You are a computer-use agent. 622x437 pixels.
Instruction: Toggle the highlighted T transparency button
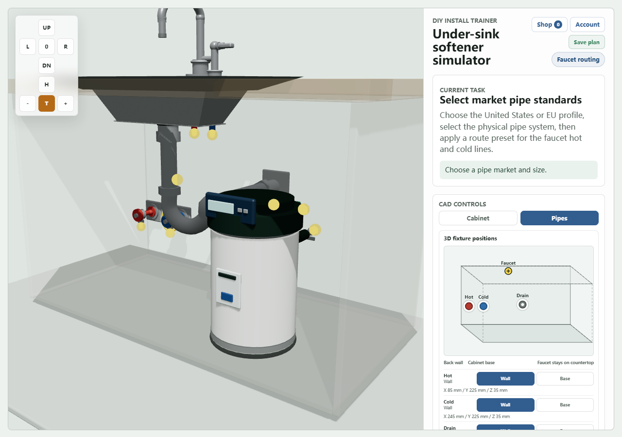point(47,103)
